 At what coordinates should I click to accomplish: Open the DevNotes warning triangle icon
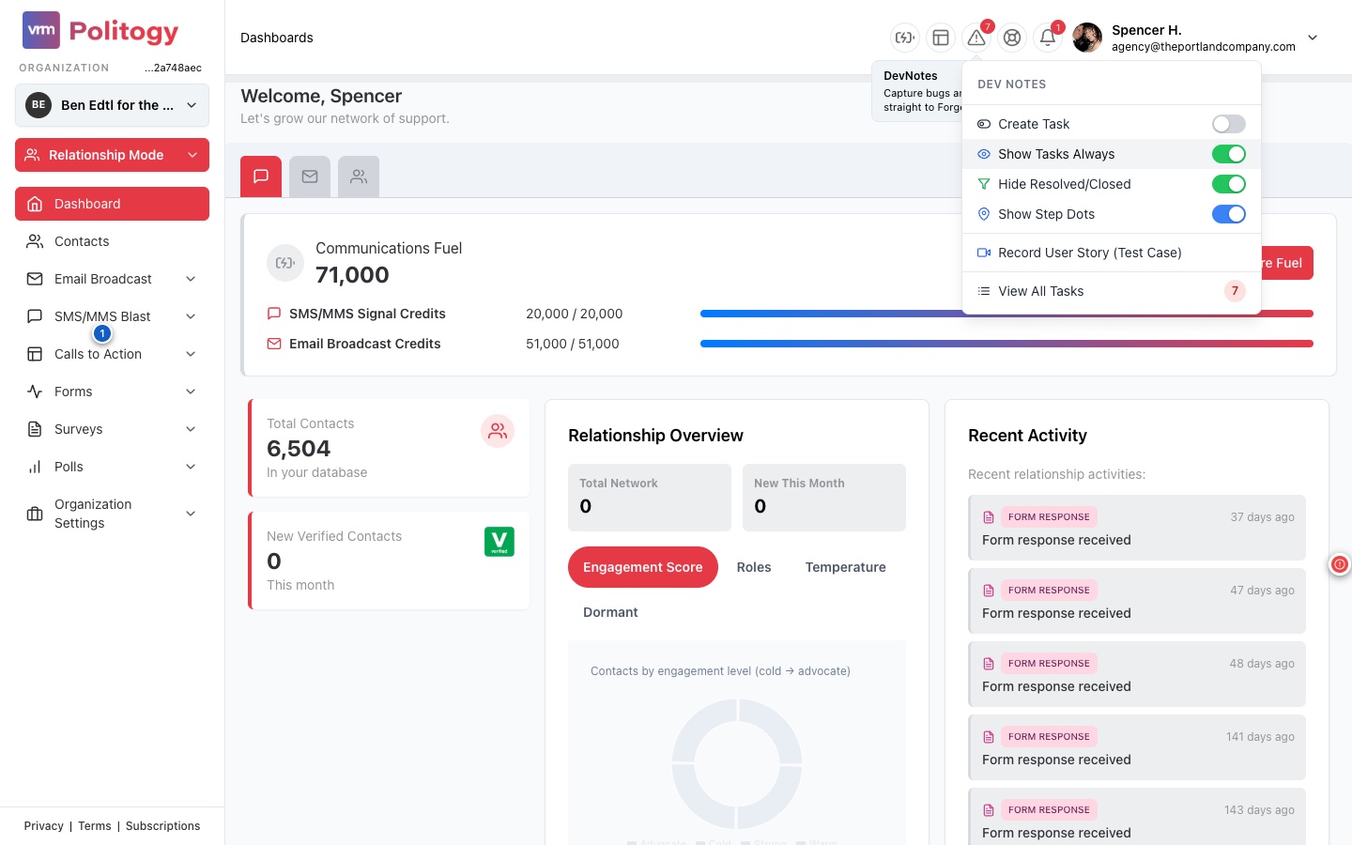coord(976,38)
